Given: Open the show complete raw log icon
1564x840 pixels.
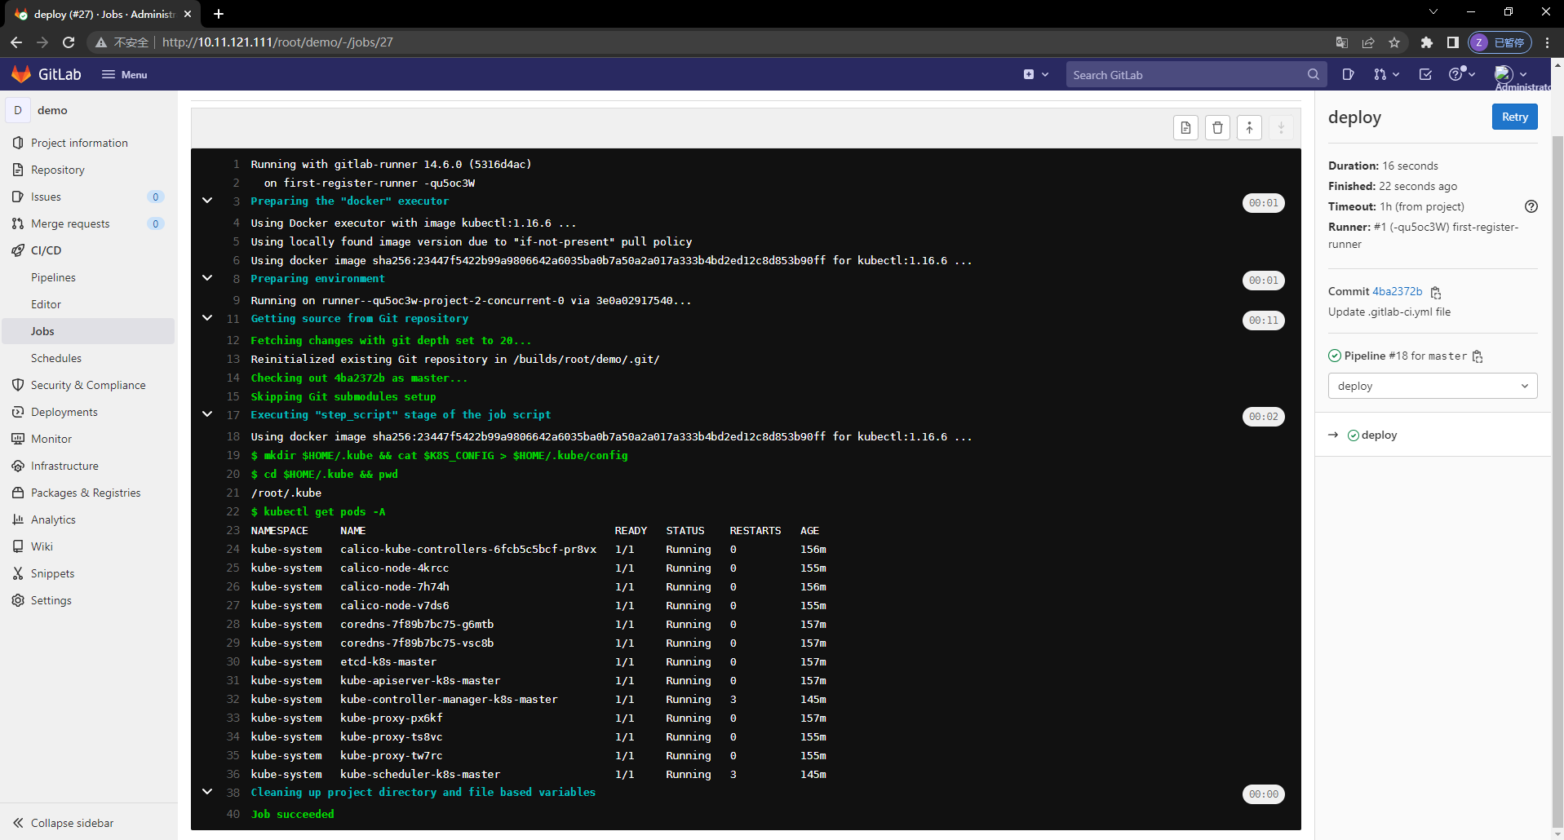Looking at the screenshot, I should [x=1185, y=127].
